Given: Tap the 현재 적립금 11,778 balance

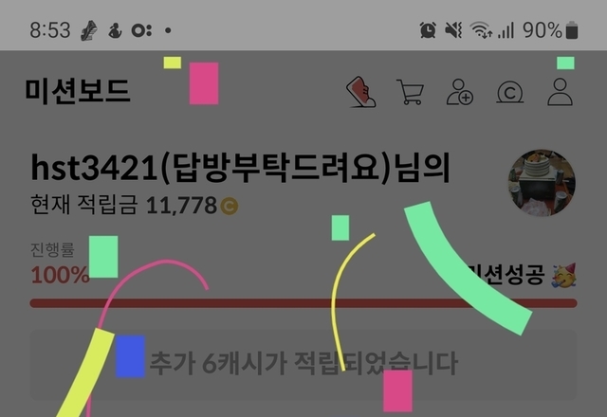Looking at the screenshot, I should click(x=135, y=205).
